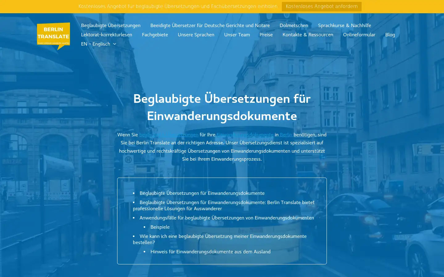Jump to section about professionelle Lösungen für Auswanderer
Viewport: 444px width, 277px height.
click(x=224, y=206)
